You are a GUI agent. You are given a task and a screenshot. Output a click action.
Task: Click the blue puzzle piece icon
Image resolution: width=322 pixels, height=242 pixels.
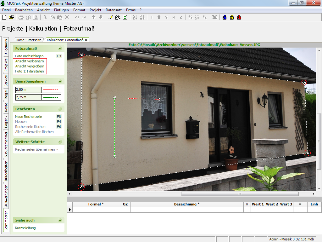point(224,17)
